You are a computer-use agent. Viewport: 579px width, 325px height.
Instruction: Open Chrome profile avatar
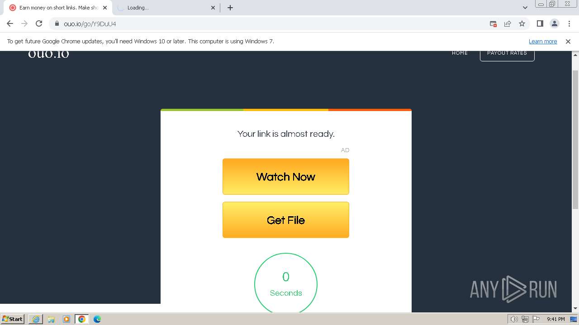tap(554, 23)
